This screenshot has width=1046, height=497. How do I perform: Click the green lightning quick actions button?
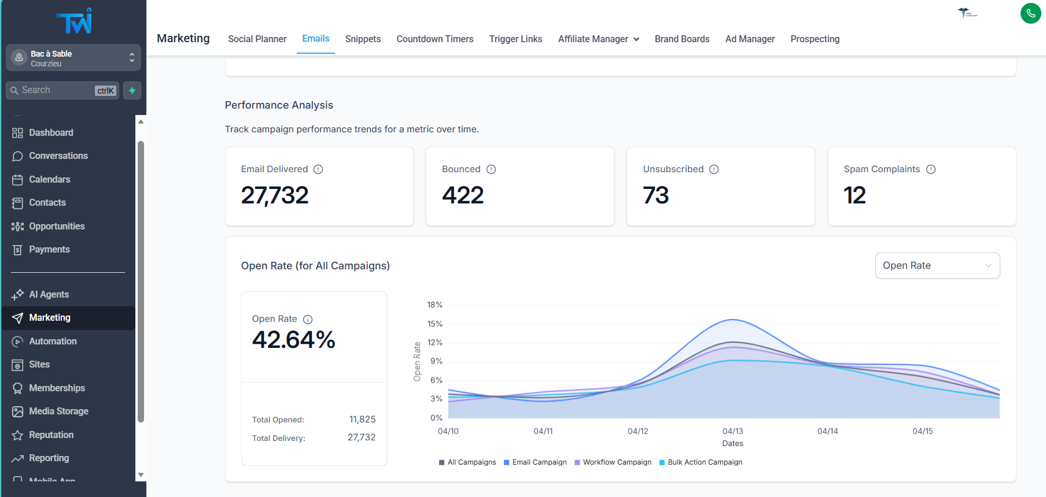[132, 90]
